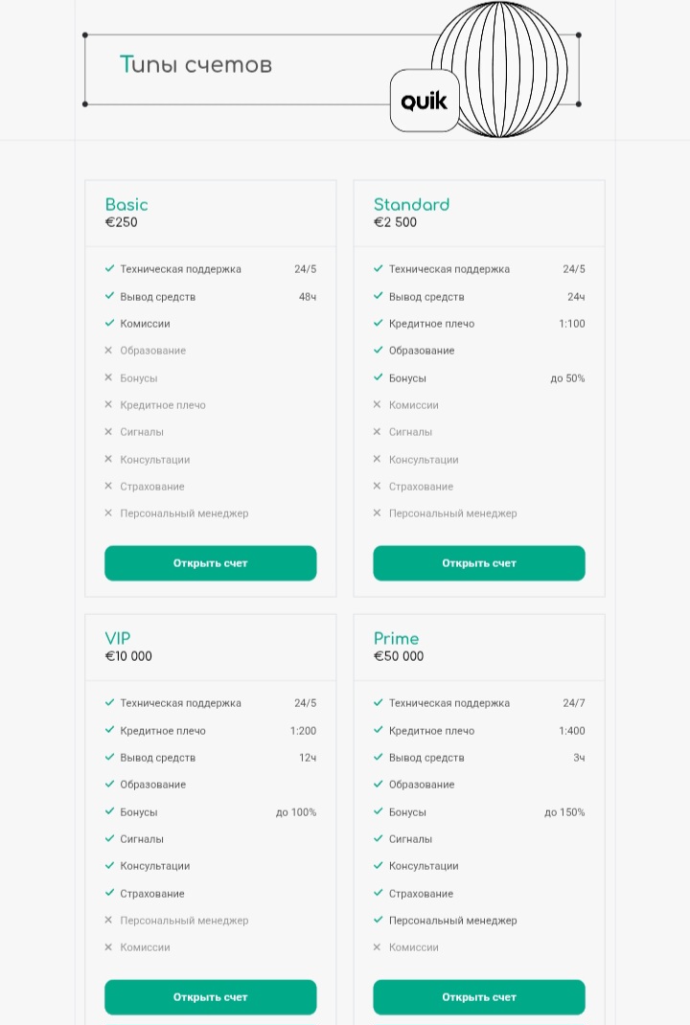Click the €10 000 price in VIP card
The width and height of the screenshot is (690, 1025).
(129, 656)
